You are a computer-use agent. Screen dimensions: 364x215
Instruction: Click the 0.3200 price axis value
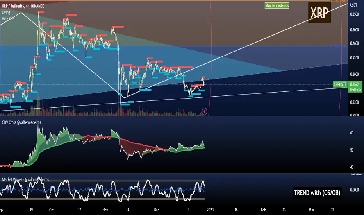(354, 102)
